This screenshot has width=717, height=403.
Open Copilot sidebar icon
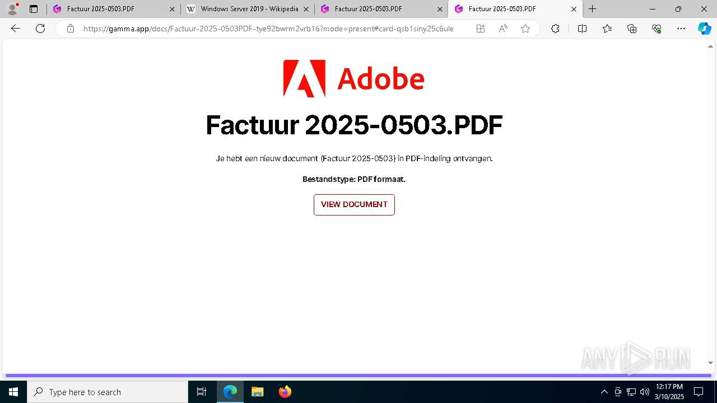pyautogui.click(x=704, y=29)
